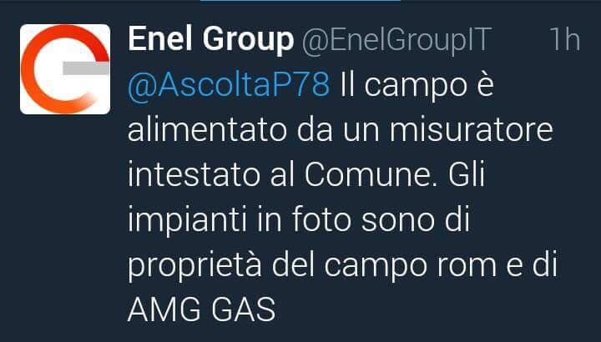Viewport: 601px width, 342px height.
Task: Click the word 'alimentato' in the tweet
Action: pos(207,129)
